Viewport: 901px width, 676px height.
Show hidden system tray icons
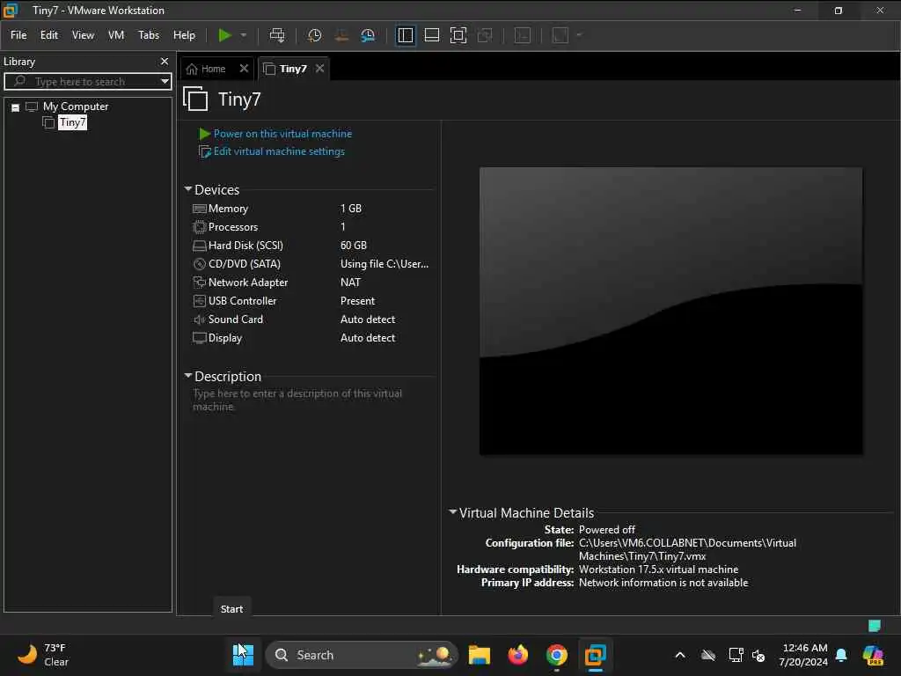point(680,655)
